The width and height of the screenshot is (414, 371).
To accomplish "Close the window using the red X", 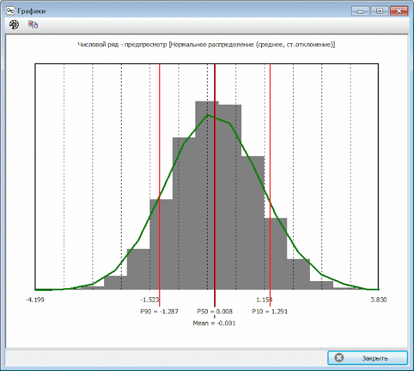I will coord(399,11).
